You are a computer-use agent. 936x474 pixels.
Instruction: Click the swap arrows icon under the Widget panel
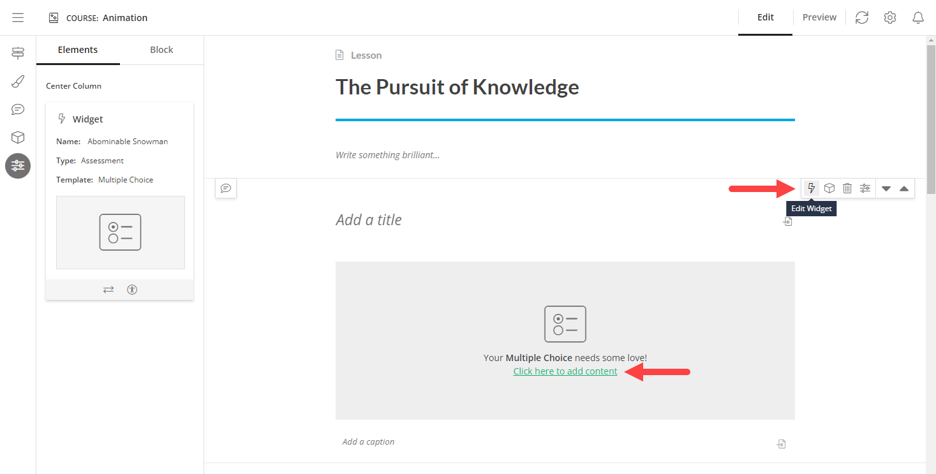pos(108,289)
